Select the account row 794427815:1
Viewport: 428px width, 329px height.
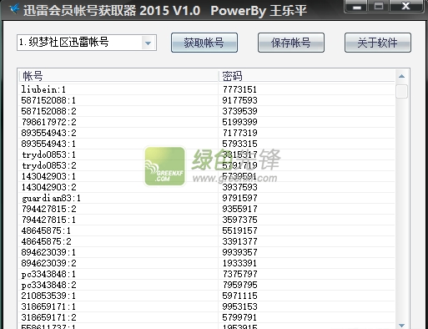207,220
